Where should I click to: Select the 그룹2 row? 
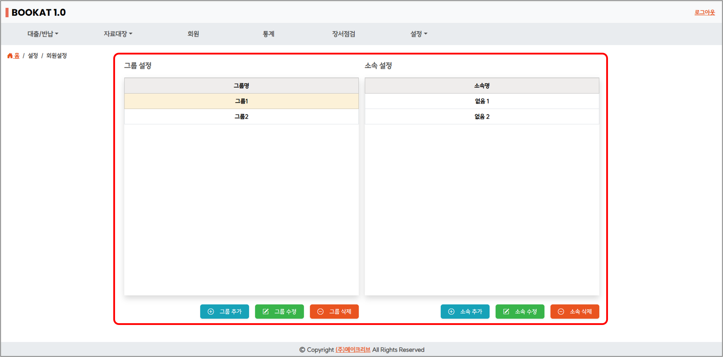pyautogui.click(x=241, y=117)
